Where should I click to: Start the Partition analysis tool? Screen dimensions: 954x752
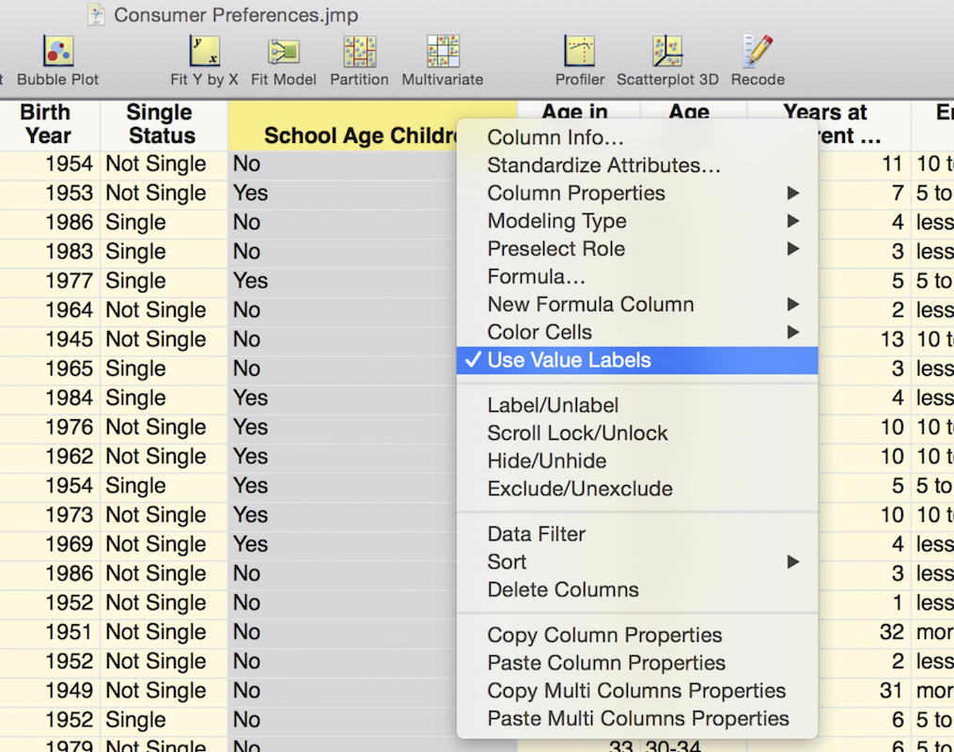359,52
